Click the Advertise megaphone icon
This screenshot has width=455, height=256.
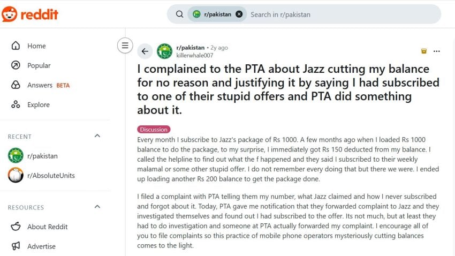16,246
